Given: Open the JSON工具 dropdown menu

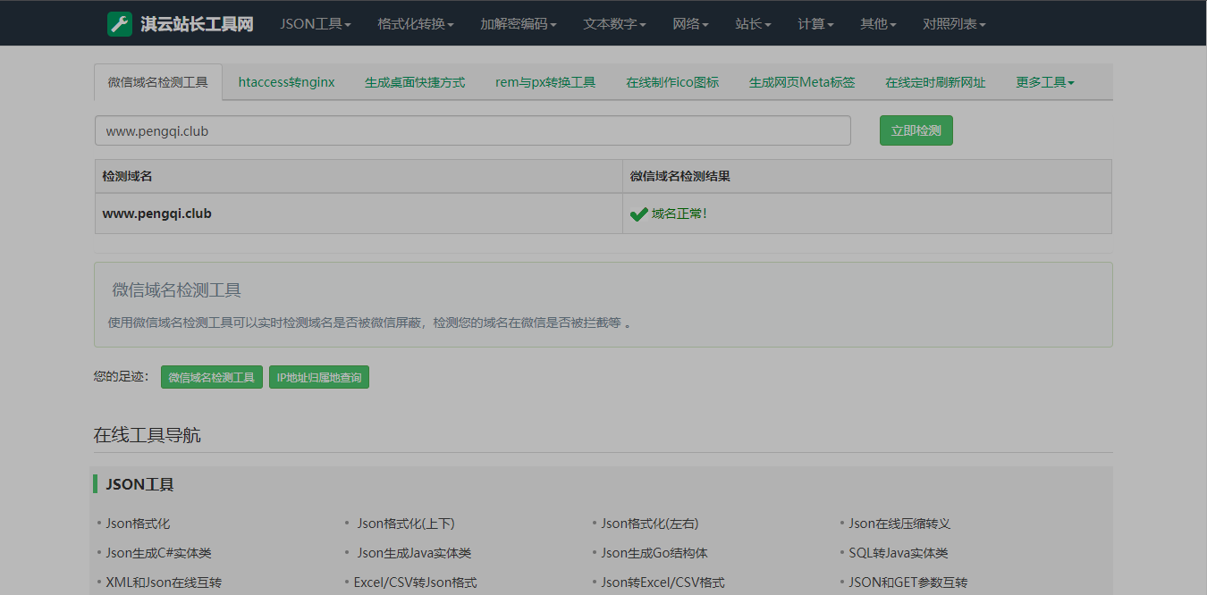Looking at the screenshot, I should (315, 24).
